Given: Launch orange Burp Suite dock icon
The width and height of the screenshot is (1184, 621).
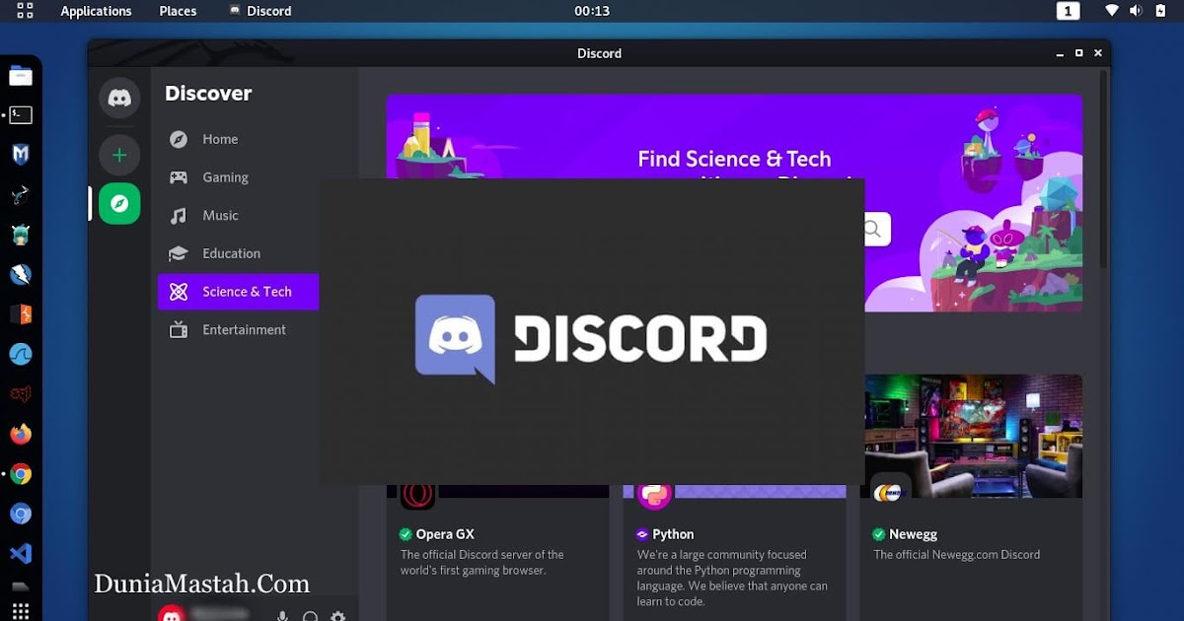Looking at the screenshot, I should [x=21, y=314].
